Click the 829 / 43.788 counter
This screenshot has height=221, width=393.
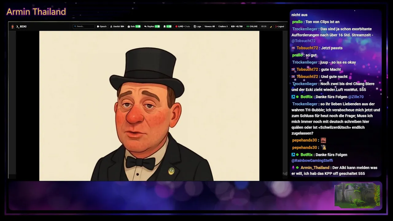click(237, 26)
